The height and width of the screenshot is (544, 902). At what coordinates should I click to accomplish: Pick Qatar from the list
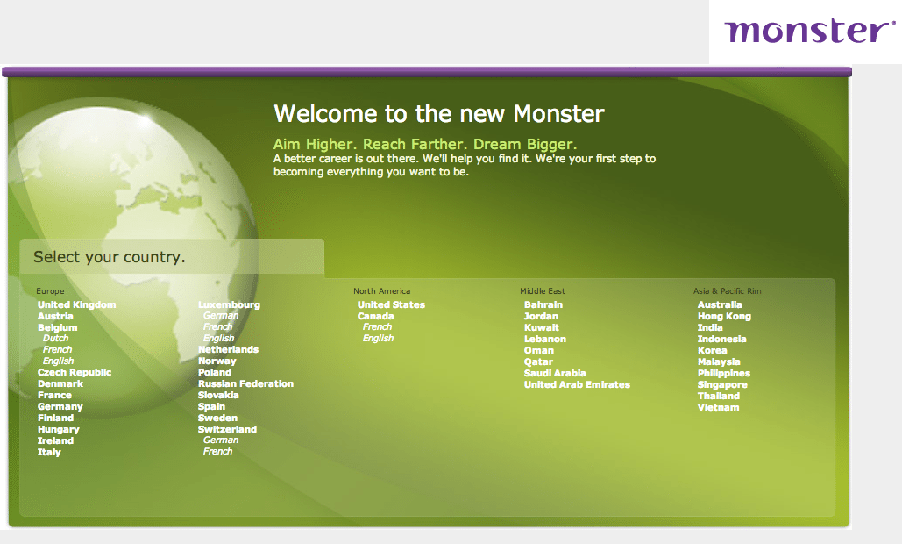538,362
